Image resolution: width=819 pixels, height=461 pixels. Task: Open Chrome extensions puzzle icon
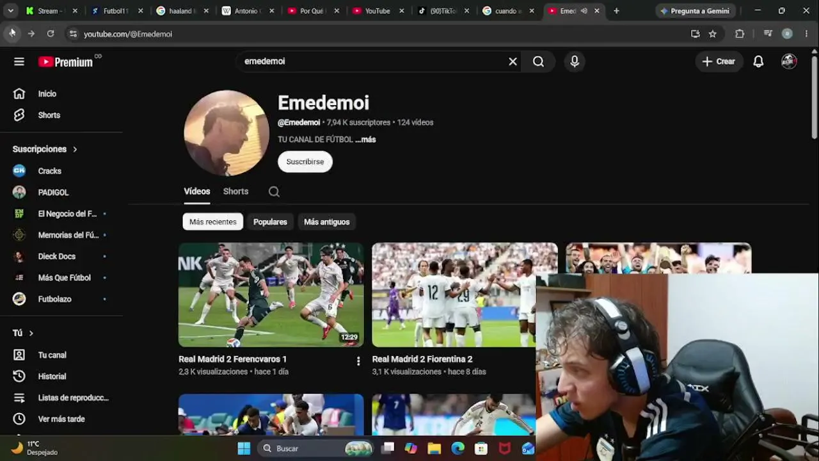(x=740, y=34)
